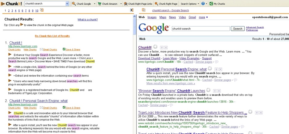Open the Search Options dropdown menu
The height and width of the screenshot is (134, 289).
click(x=189, y=4)
